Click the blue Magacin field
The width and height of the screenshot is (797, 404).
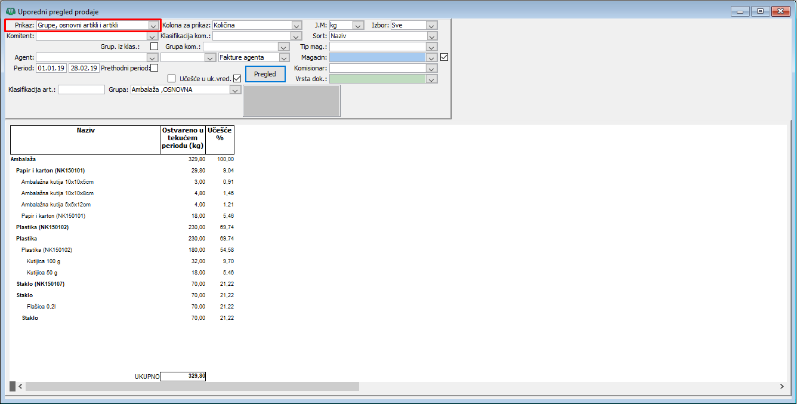[x=378, y=58]
